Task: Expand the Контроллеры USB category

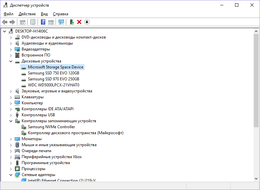Action: 11,115
